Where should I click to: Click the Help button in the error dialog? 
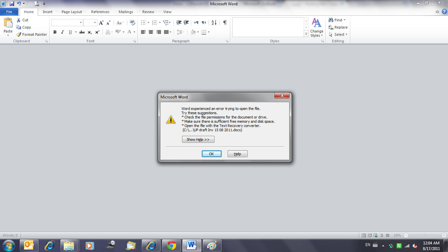coord(237,154)
